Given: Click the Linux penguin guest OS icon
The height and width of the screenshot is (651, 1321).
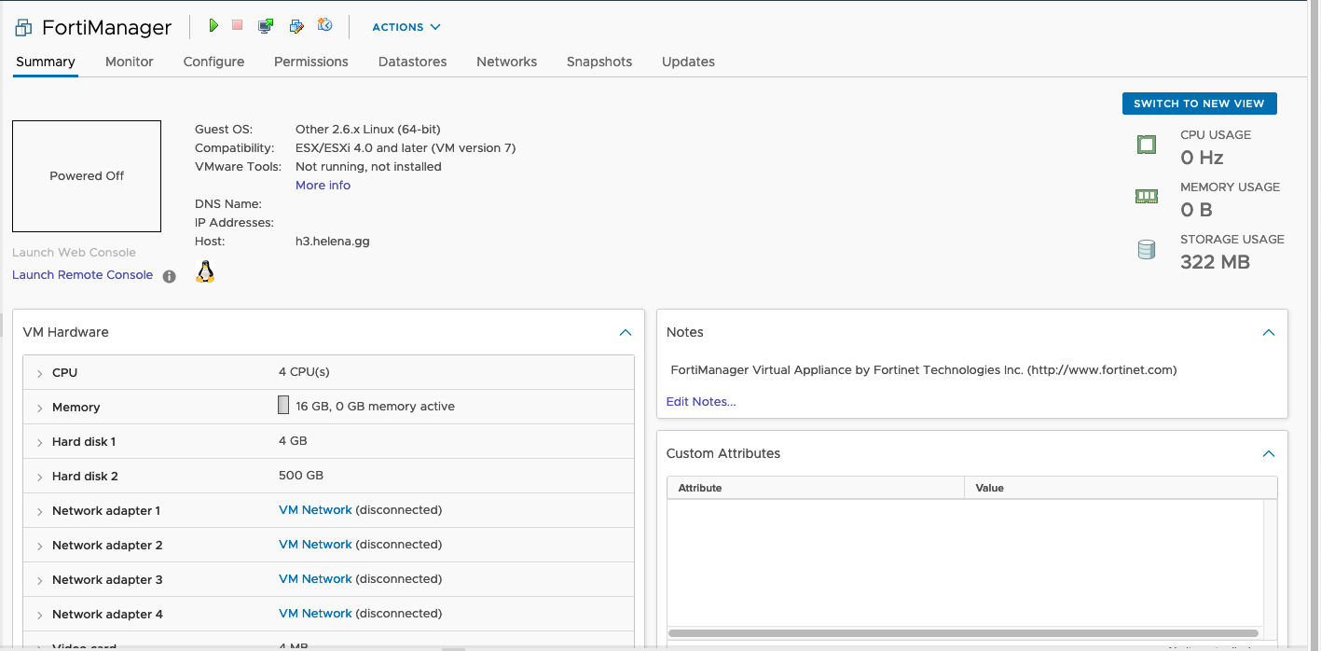Looking at the screenshot, I should (205, 271).
